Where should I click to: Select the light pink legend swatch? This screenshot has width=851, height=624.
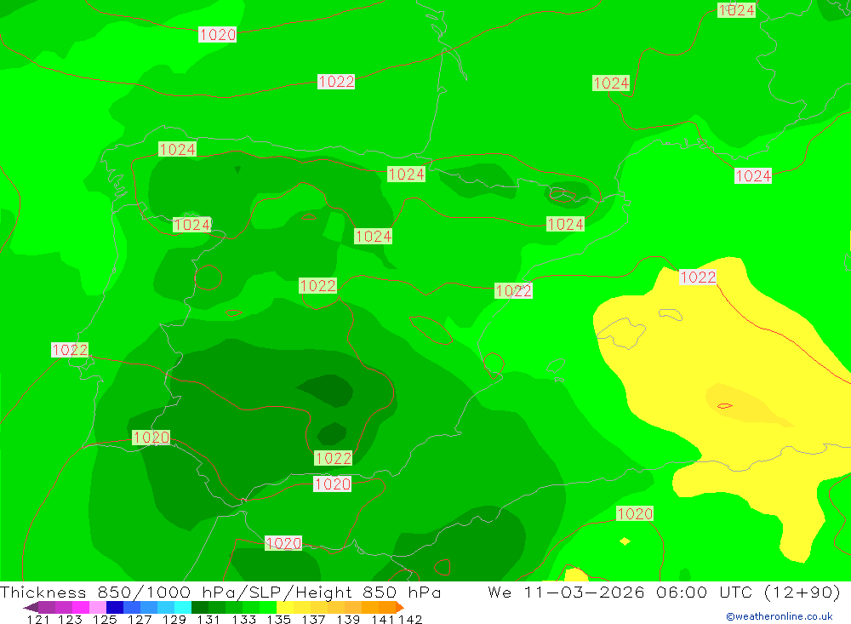pos(98,607)
